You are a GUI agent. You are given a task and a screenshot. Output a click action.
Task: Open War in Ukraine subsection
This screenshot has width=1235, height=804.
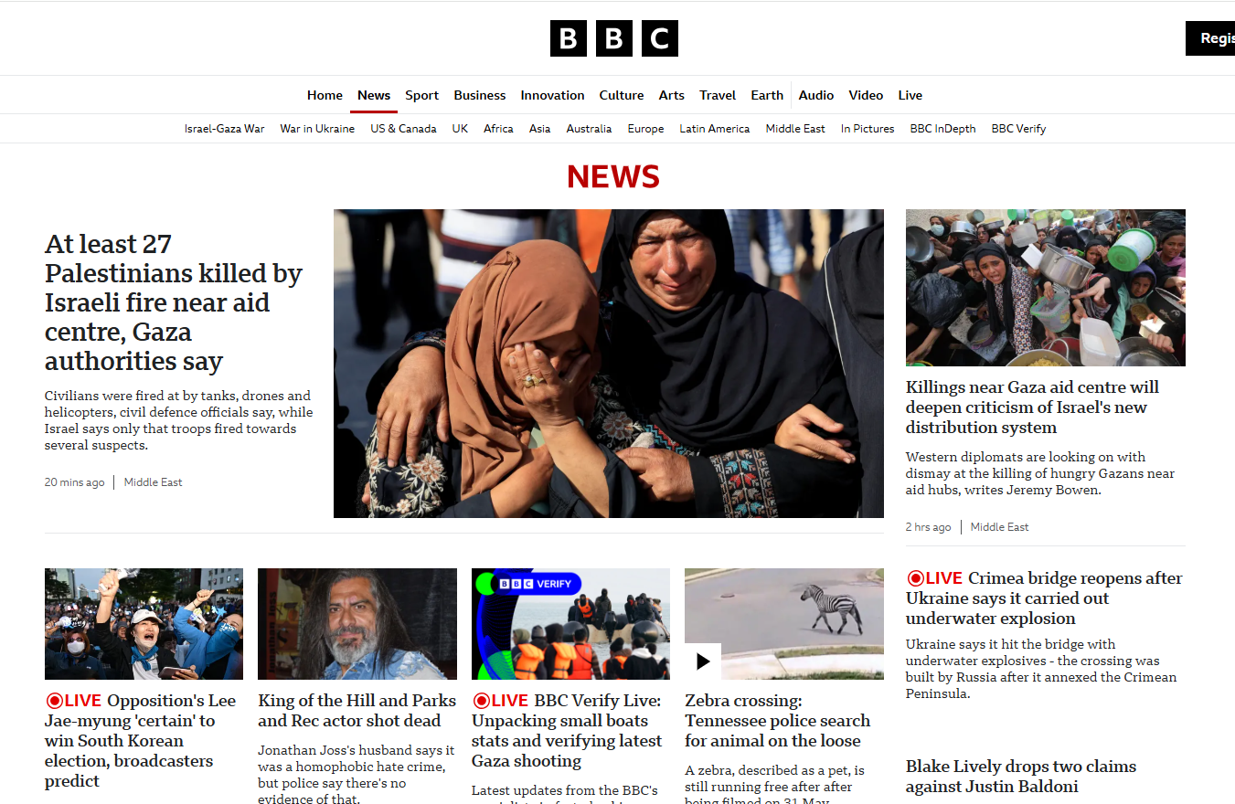pyautogui.click(x=317, y=129)
